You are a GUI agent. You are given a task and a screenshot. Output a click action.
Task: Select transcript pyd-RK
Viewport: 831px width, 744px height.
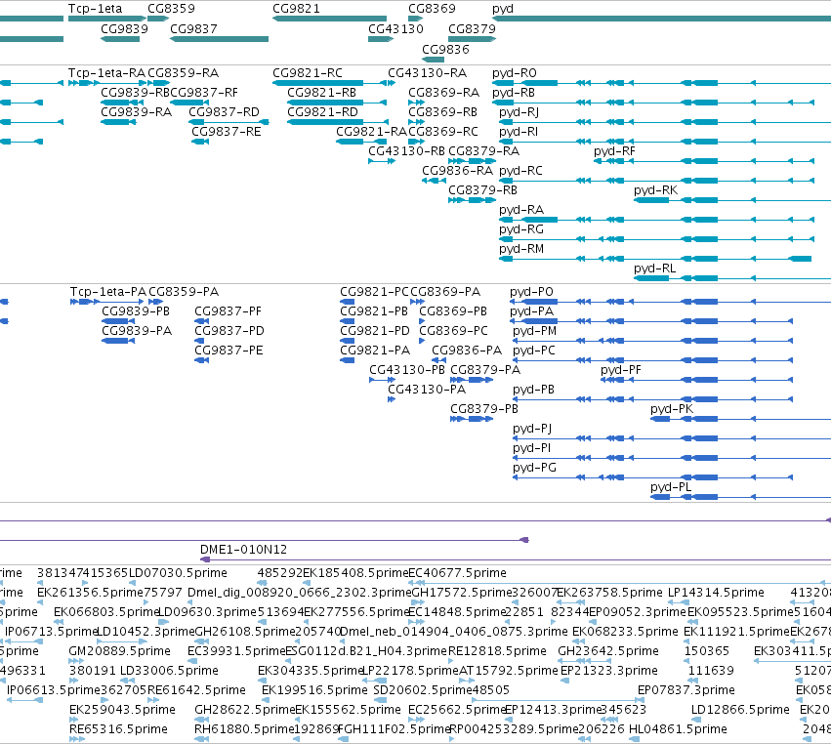(x=655, y=190)
